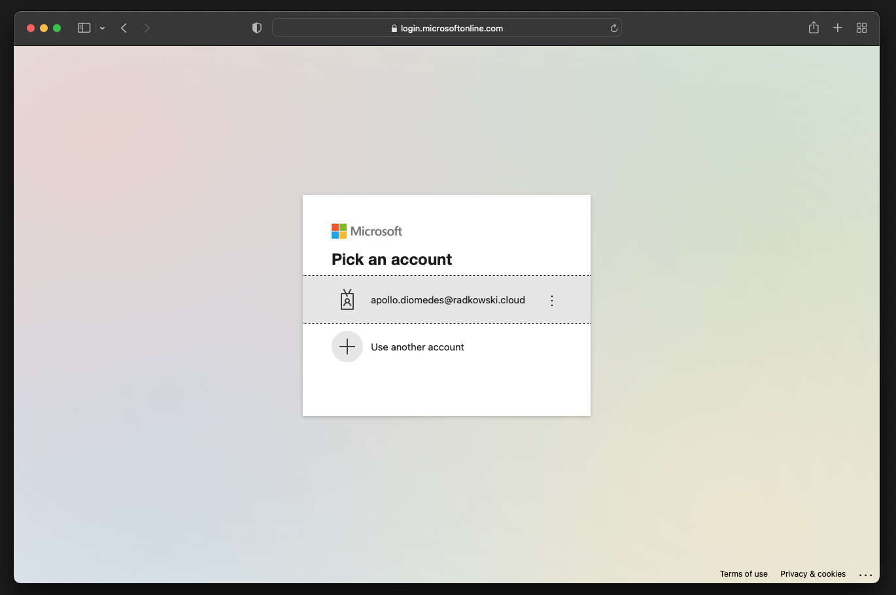Open a new tab

838,27
